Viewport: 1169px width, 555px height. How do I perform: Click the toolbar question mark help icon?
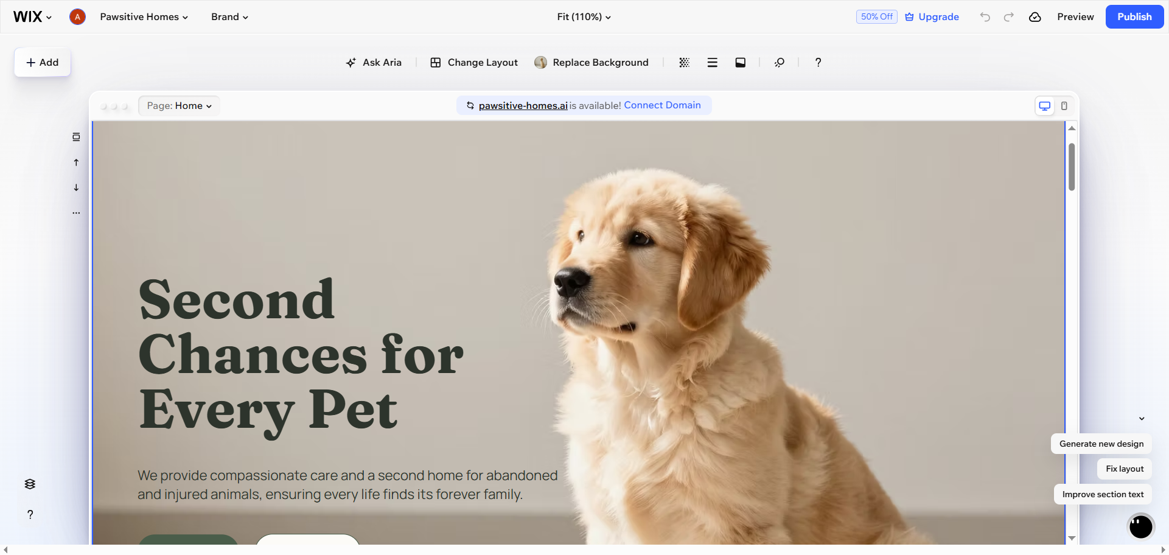click(818, 62)
